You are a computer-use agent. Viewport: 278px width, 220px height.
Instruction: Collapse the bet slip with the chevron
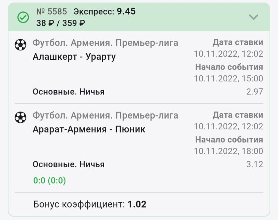(x=254, y=17)
